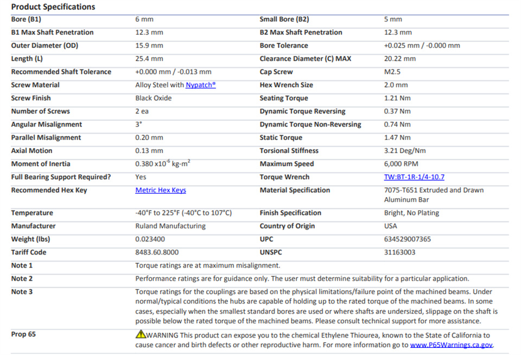Select the UPC number 634529007365
The width and height of the screenshot is (521, 355).
(408, 239)
